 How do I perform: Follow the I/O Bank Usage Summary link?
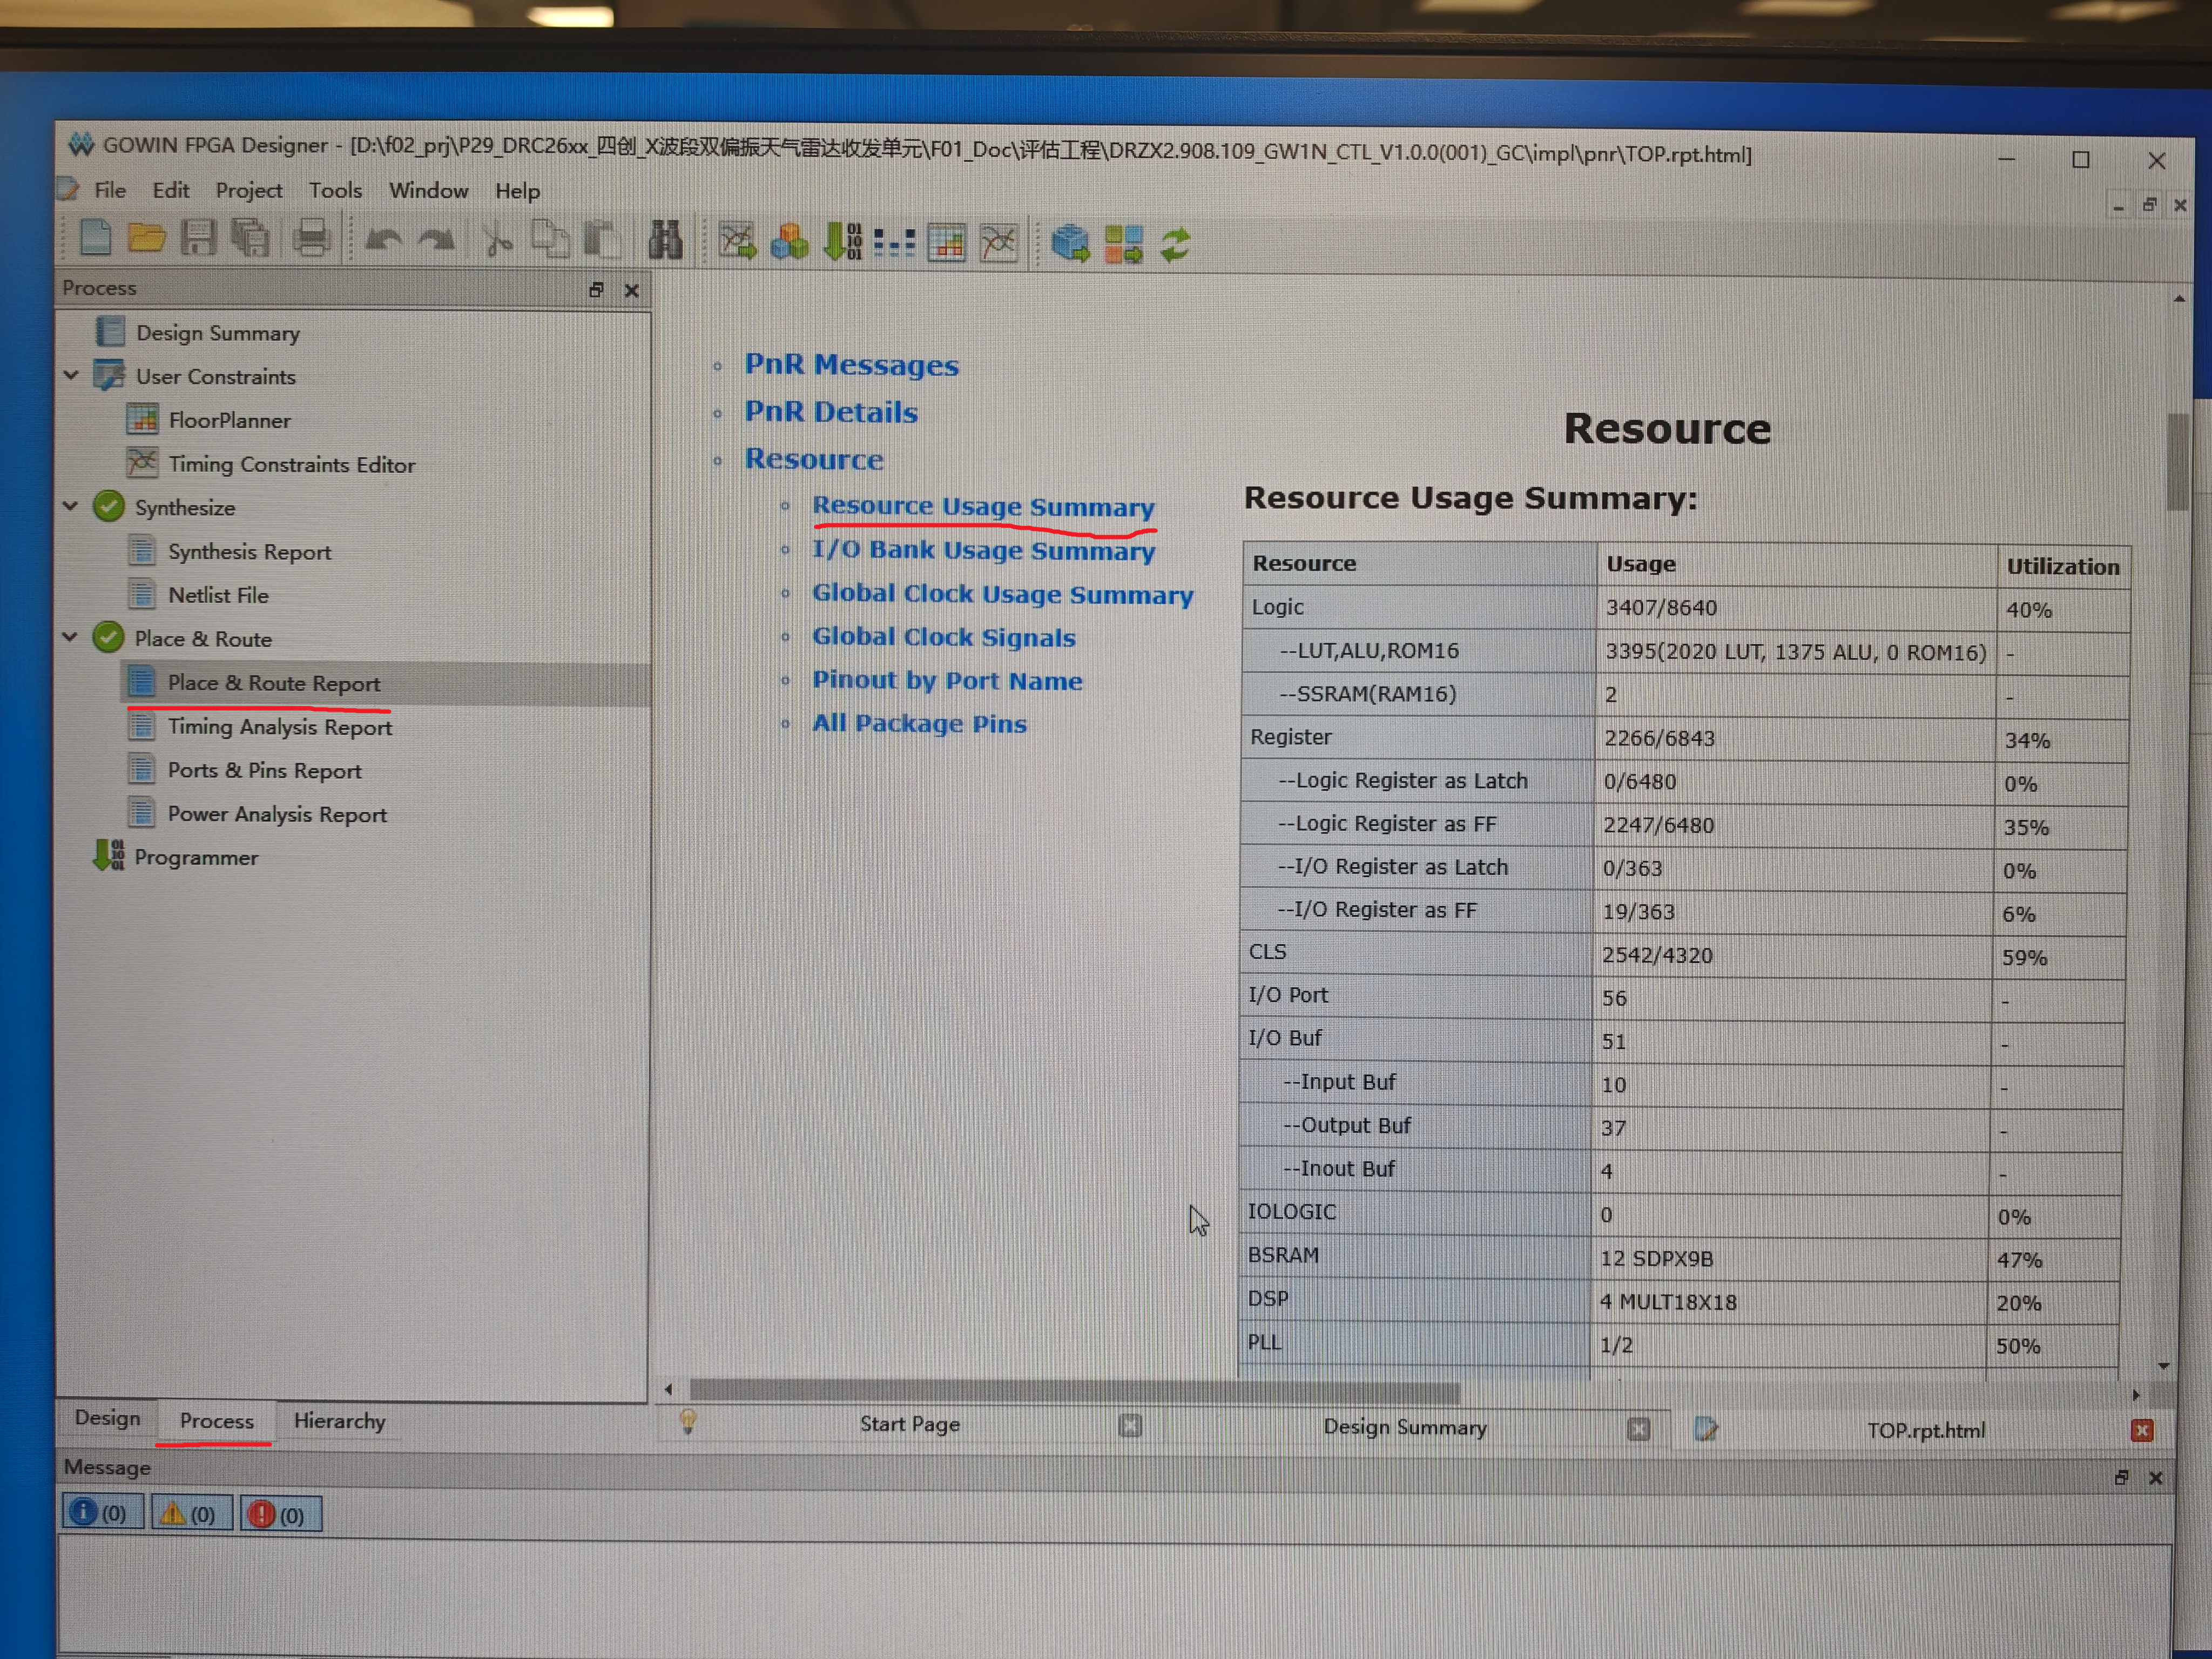pos(982,550)
